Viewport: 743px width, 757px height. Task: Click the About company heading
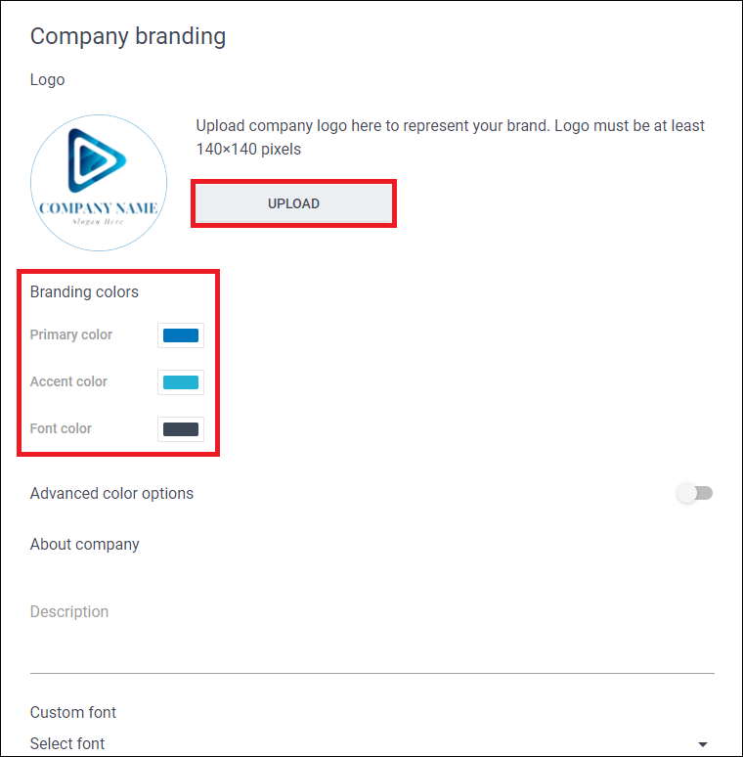coord(84,544)
